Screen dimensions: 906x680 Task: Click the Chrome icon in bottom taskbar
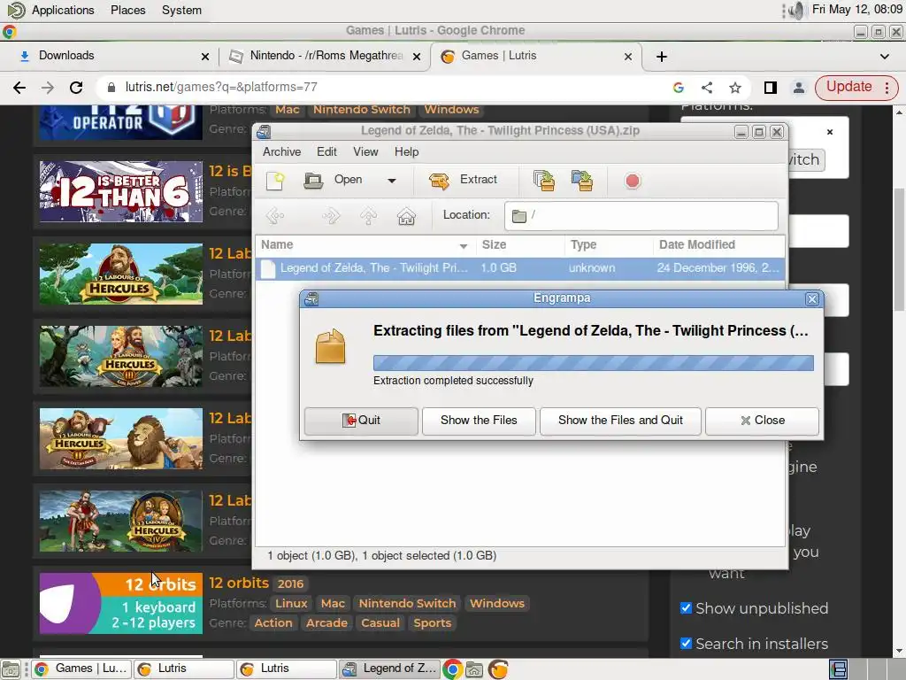point(452,669)
